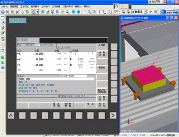179x137 pixels.
Task: Click the CYCLE71.MPF program name field
Action: 73,76
